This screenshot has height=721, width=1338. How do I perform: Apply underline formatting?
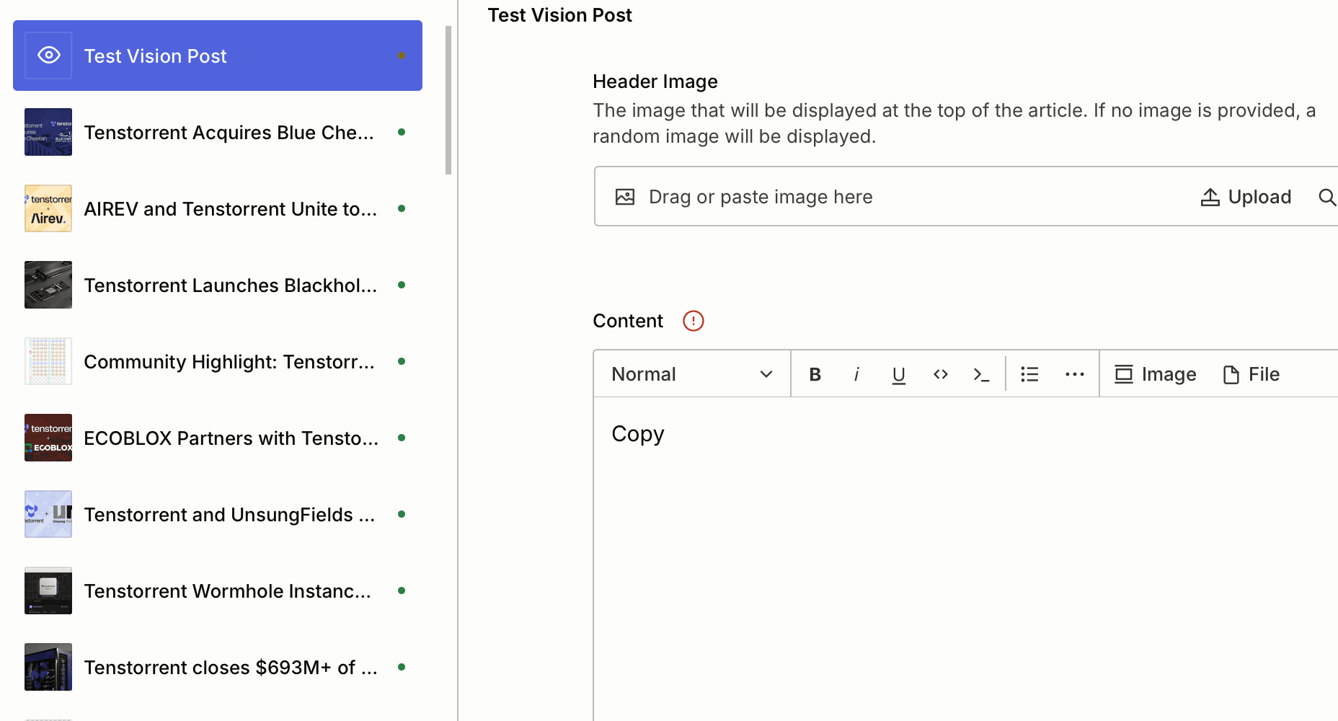[898, 374]
